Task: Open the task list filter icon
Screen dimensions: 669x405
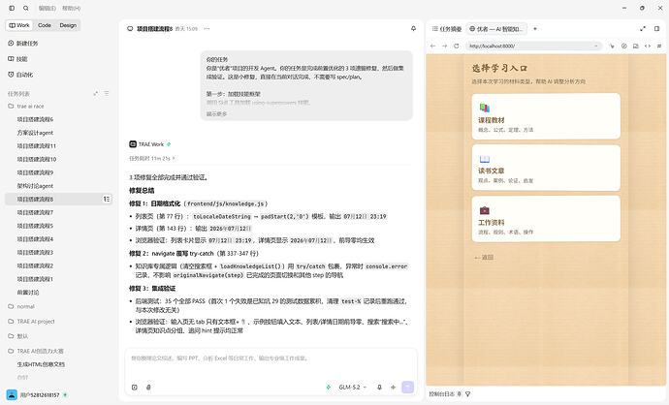Action: tap(107, 93)
